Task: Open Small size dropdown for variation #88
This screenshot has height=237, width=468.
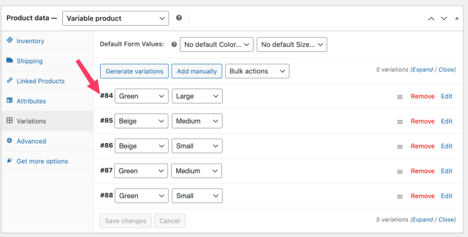Action: coord(197,196)
